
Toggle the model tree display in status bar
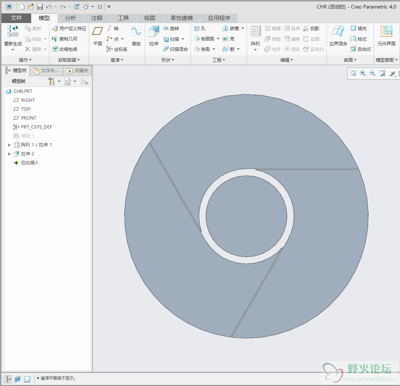[x=9, y=379]
